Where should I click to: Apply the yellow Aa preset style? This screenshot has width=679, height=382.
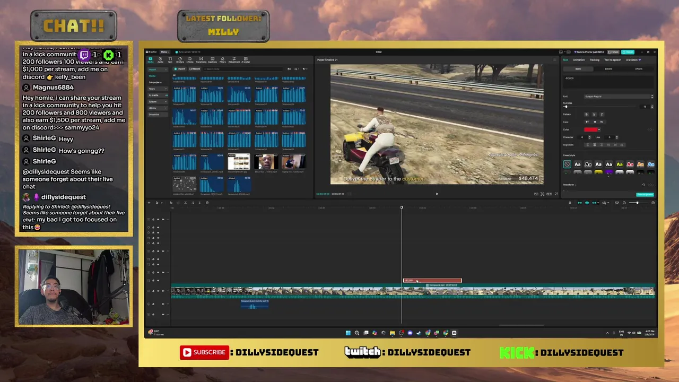pyautogui.click(x=620, y=164)
